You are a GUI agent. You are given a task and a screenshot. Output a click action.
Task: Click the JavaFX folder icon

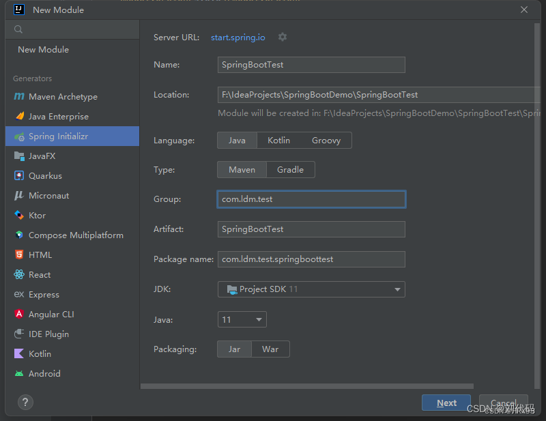(19, 156)
